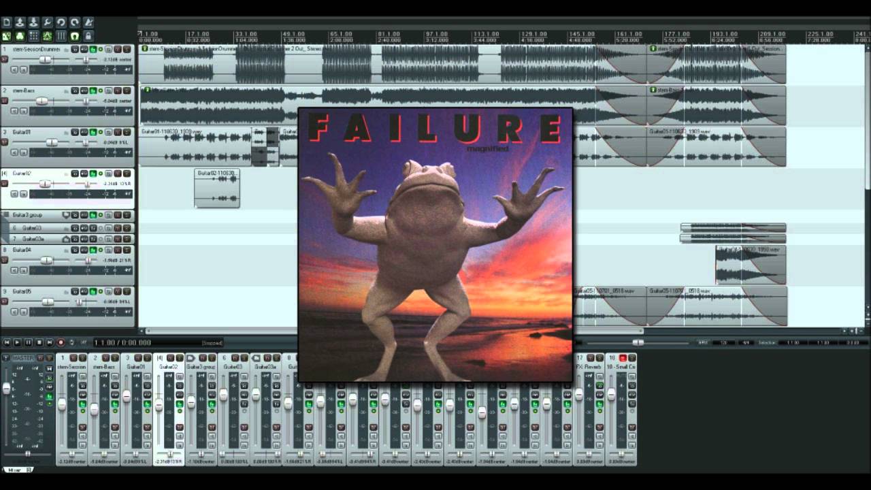The image size is (871, 490).
Task: Click the dotted grid toolbar icon
Action: point(34,36)
